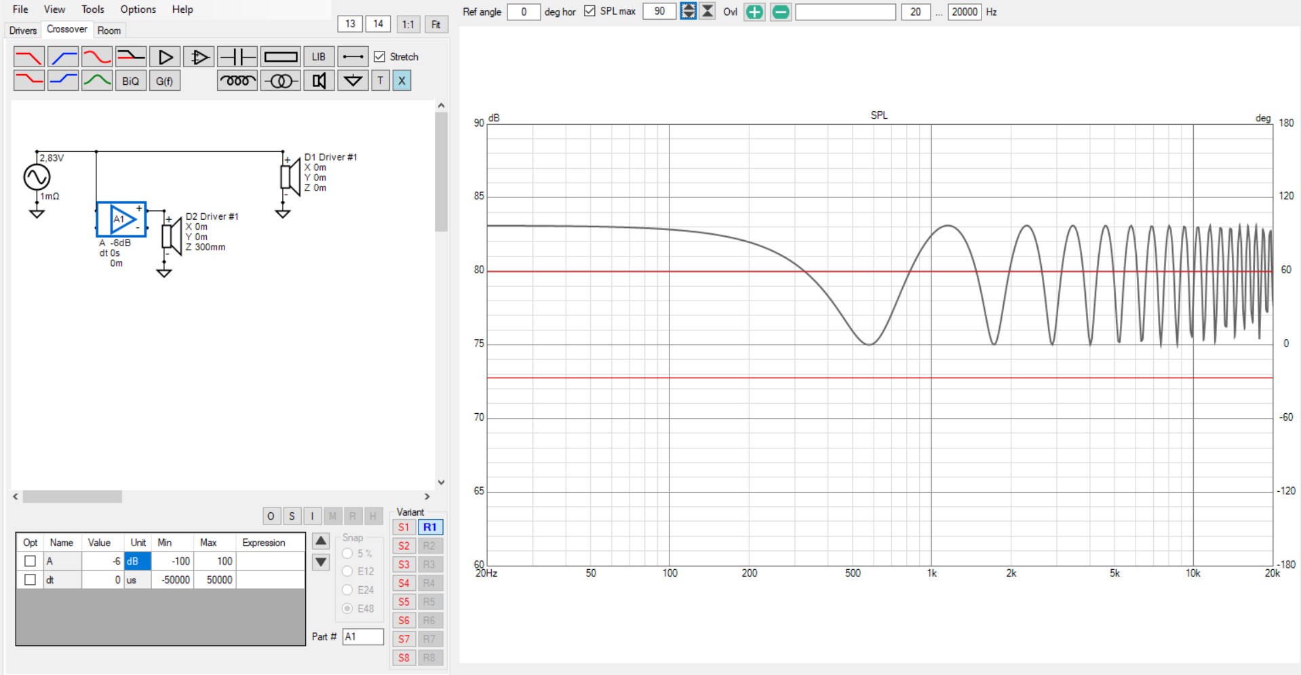
Task: Add overlay with green plus button
Action: tap(754, 12)
